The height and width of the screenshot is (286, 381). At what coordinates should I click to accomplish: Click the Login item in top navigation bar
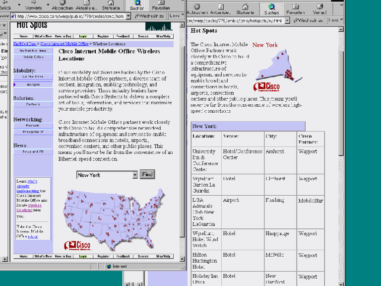coord(83,36)
